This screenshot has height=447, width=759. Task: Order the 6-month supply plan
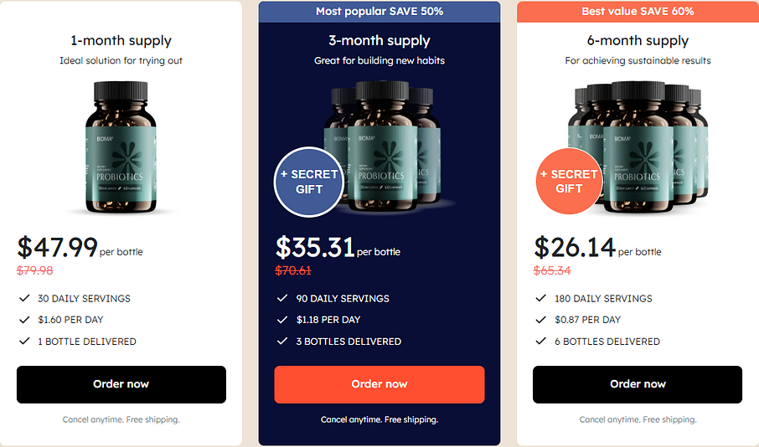click(x=638, y=384)
